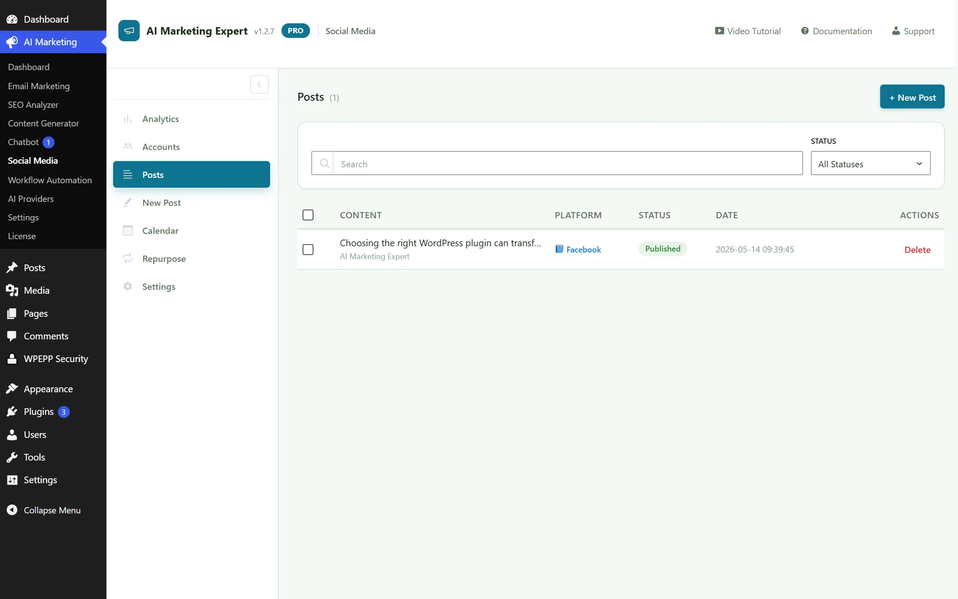
Task: Open AI Providers submenu item
Action: 31,199
